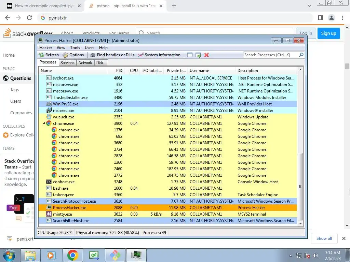
Task: Click the volume speaker tray icon
Action: pos(315,256)
